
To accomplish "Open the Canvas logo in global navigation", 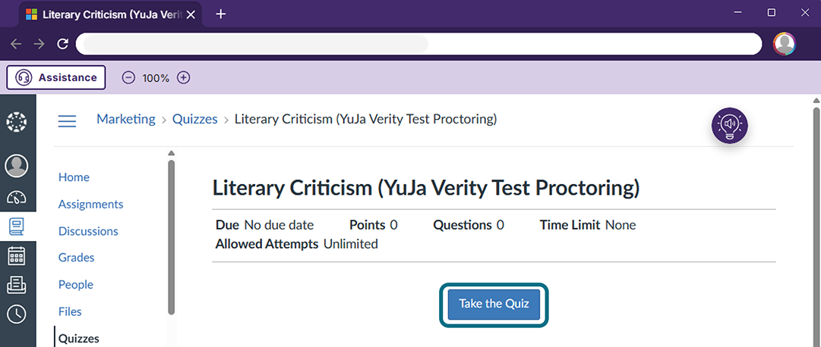I will [x=17, y=122].
